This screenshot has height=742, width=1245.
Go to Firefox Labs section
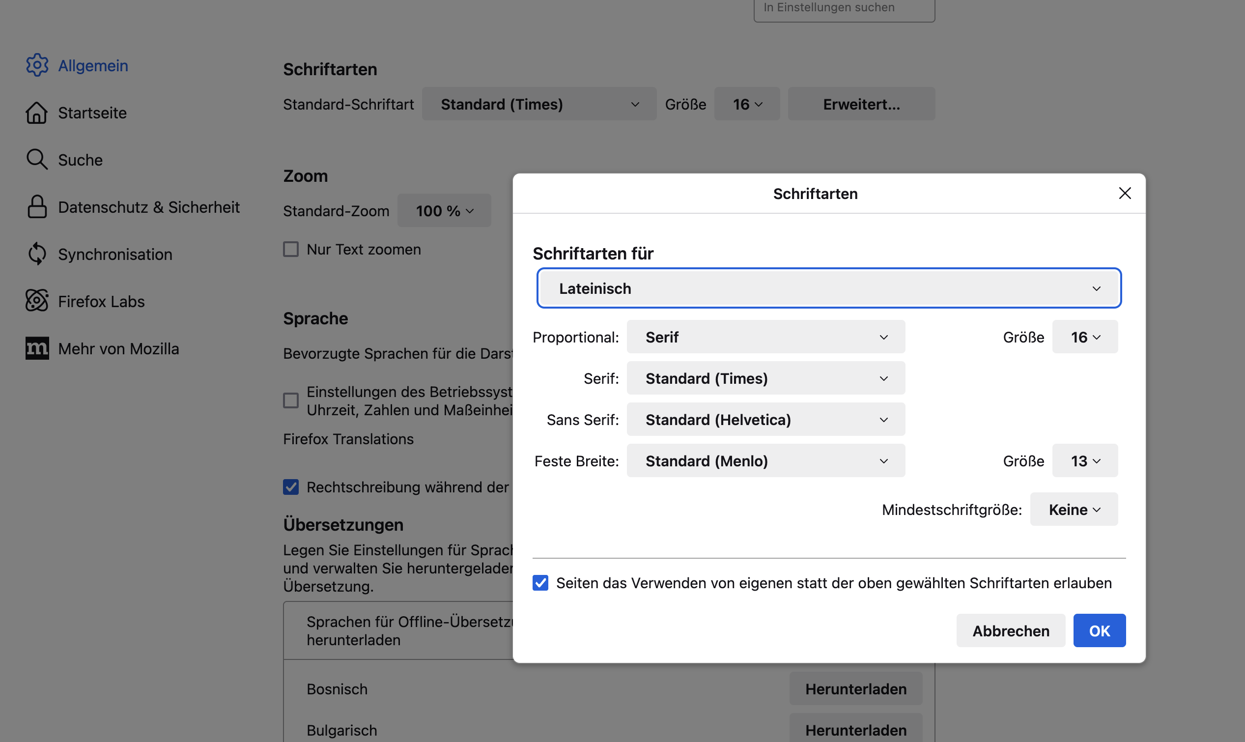[x=101, y=302]
